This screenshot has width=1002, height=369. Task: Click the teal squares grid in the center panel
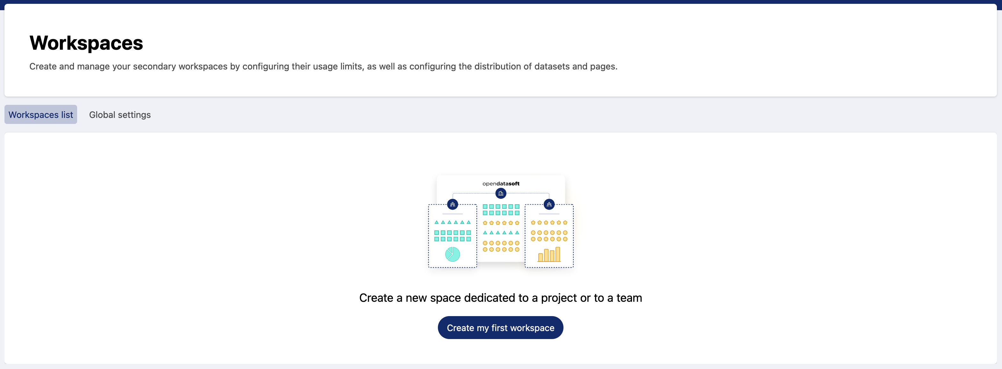click(x=501, y=210)
